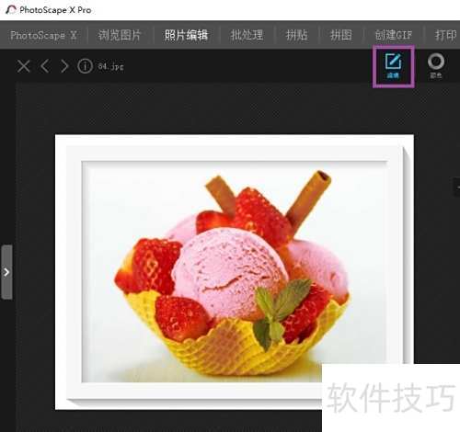This screenshot has width=460, height=432.
Task: Open the 浏览图片 tab
Action: pos(120,35)
